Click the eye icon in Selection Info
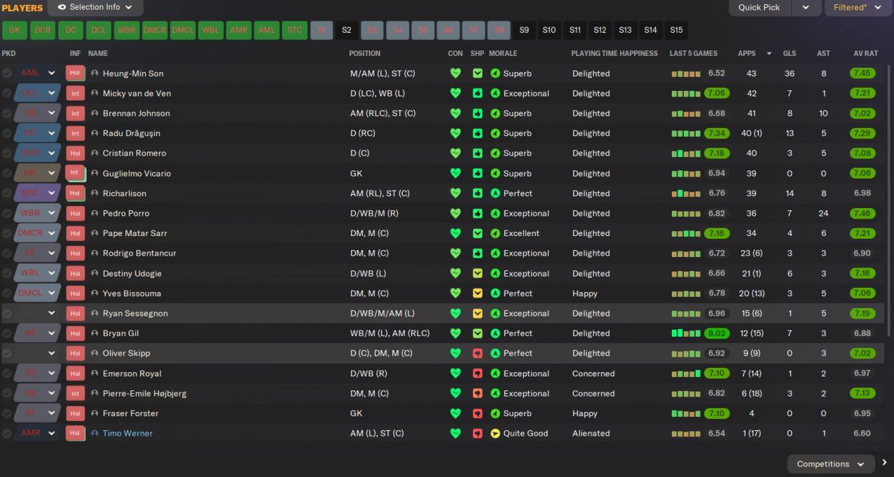 pos(61,7)
